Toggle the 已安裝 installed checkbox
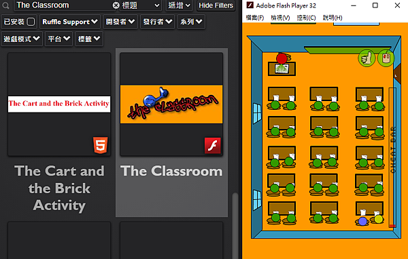Screen dimensions: 408x259 click(x=31, y=22)
